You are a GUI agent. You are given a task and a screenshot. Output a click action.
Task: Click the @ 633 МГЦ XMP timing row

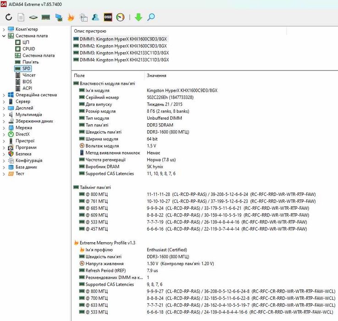(207, 305)
